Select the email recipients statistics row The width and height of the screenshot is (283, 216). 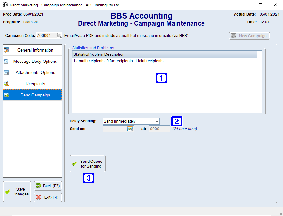point(119,61)
